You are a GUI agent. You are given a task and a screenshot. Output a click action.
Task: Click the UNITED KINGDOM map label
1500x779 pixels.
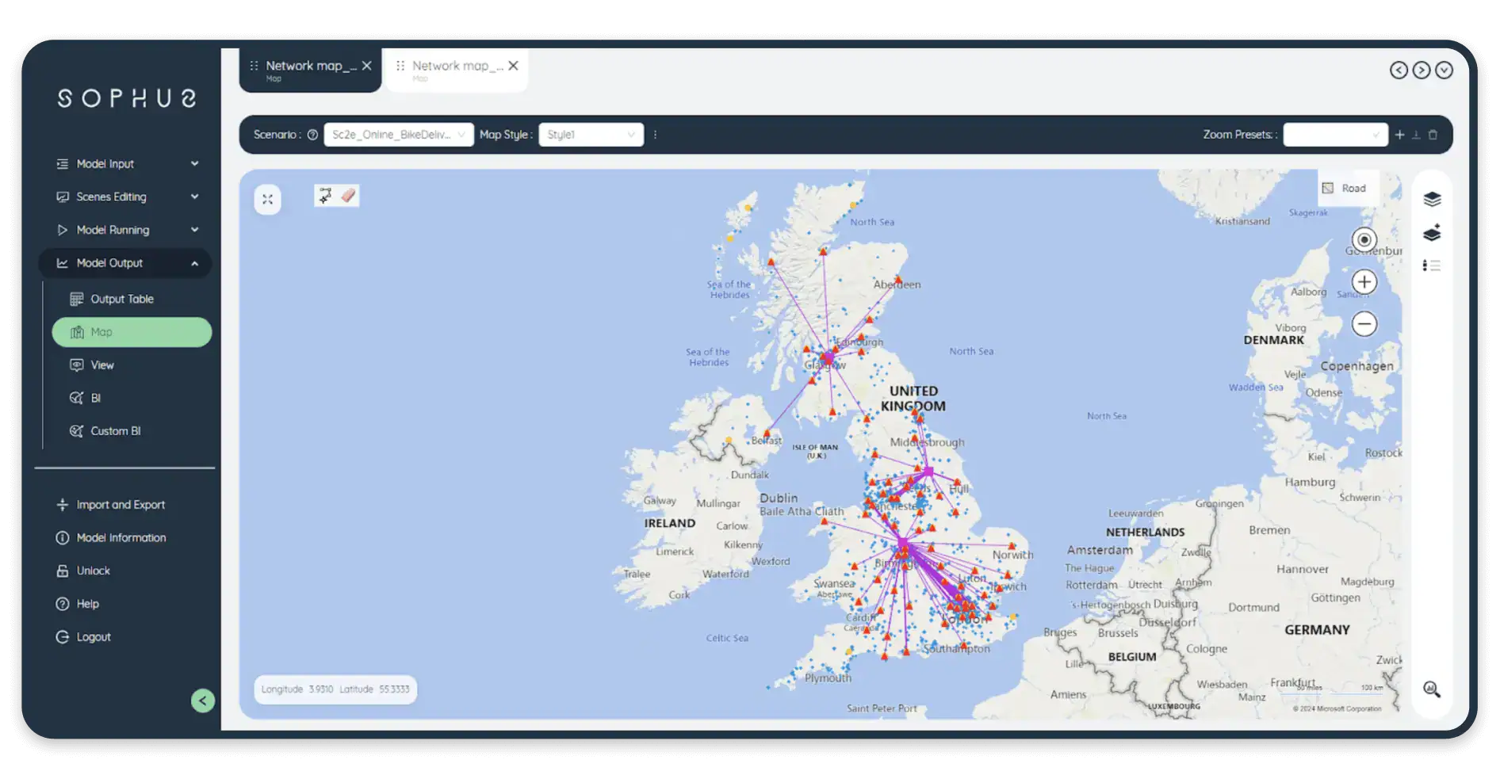(x=913, y=399)
